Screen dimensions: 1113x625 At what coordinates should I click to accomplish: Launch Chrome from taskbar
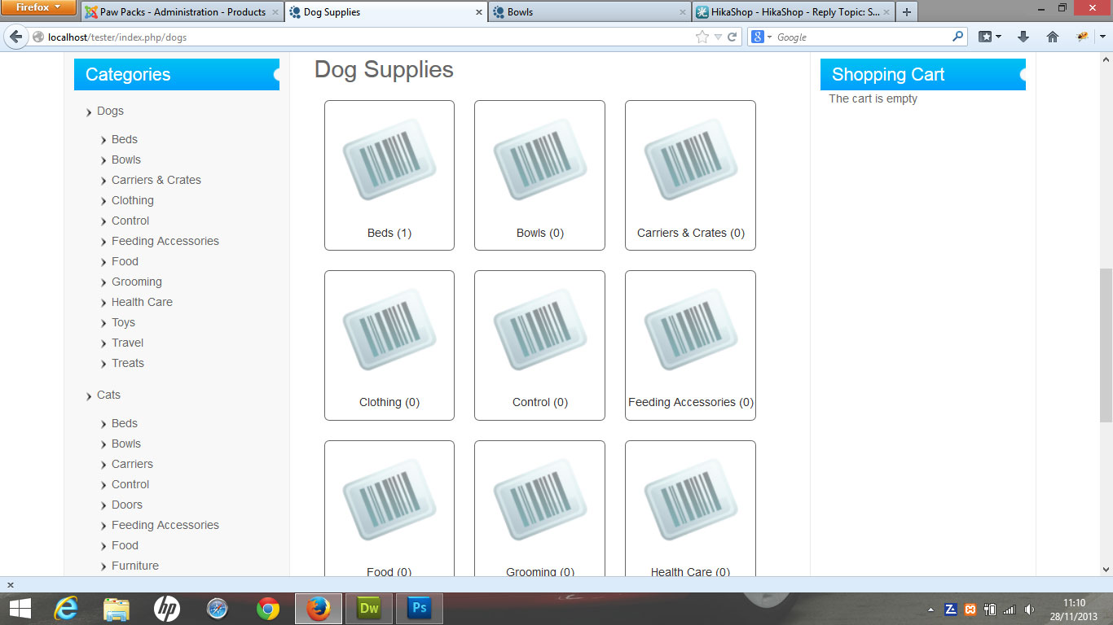click(267, 609)
